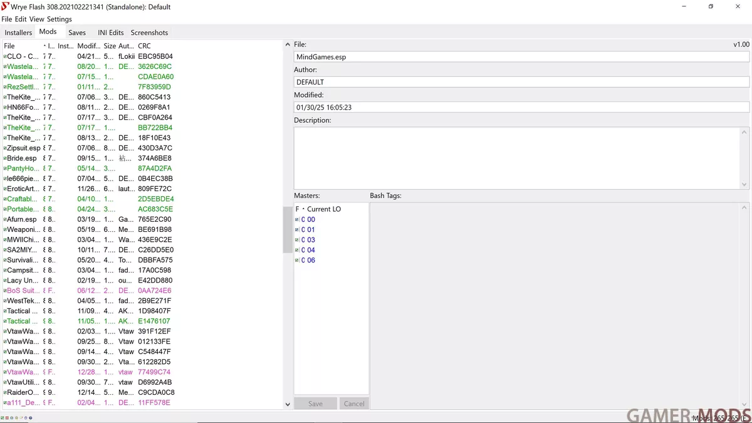Sort mods by the Aut... column header
The image size is (752, 423).
point(126,46)
